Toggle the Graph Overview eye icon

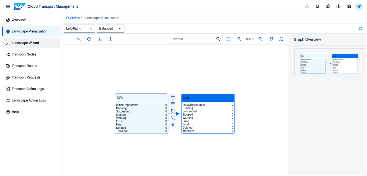(x=360, y=29)
